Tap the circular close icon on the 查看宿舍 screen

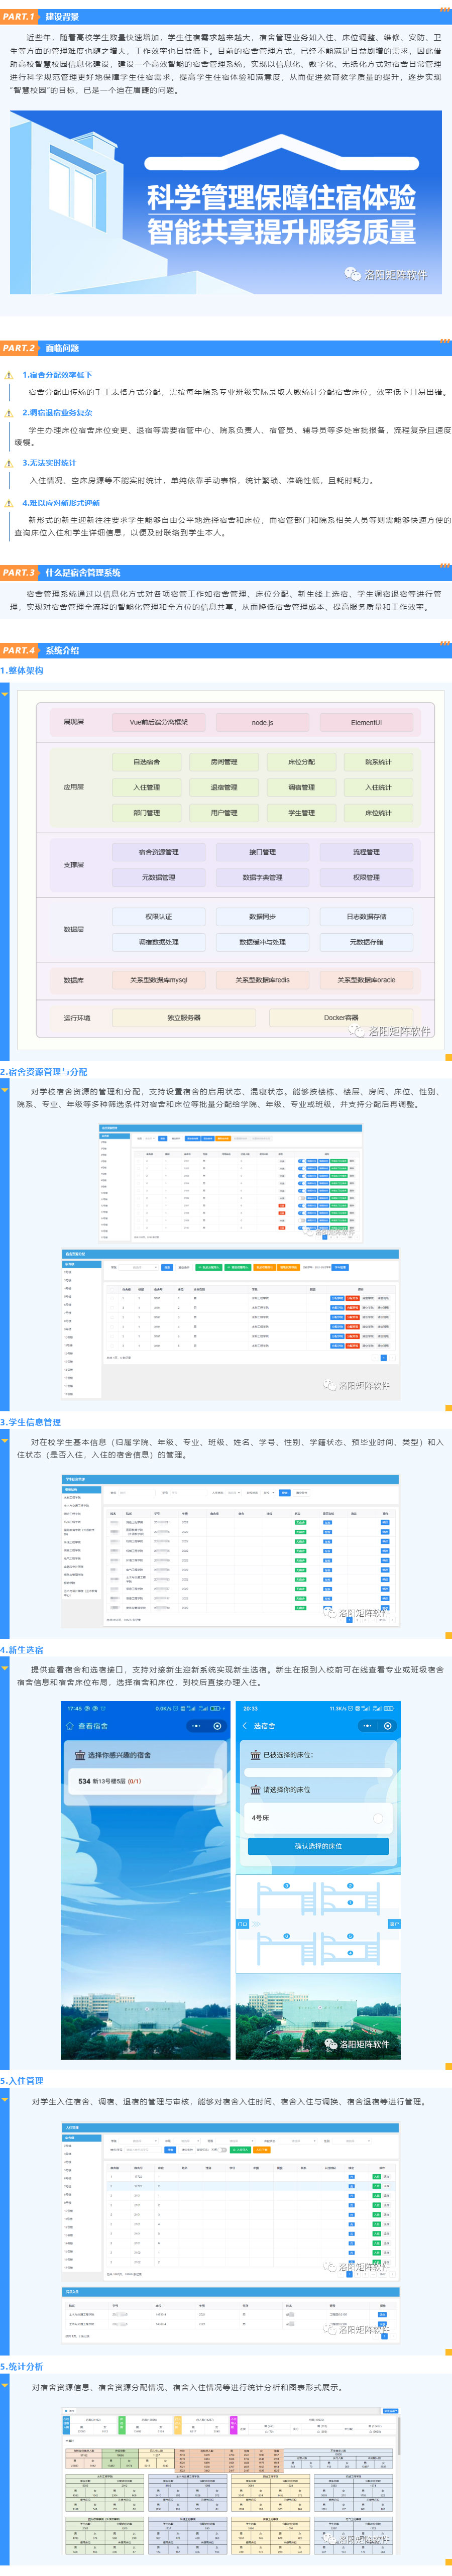point(218,1725)
